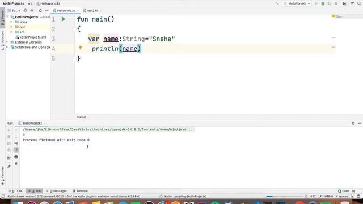
Task: Click Collapse All icon in Project panel
Action: 32,11
